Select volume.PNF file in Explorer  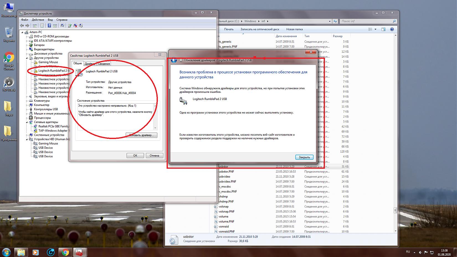226,221
